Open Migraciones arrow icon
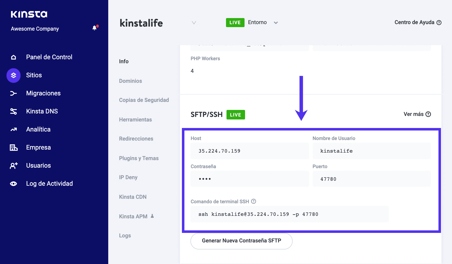This screenshot has height=264, width=452. (x=14, y=93)
